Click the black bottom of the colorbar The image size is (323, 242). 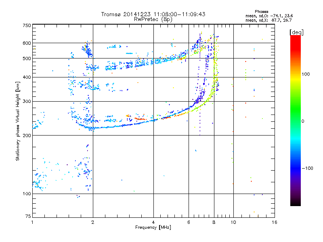point(296,203)
